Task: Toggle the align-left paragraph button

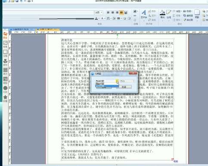Action: tap(108, 12)
